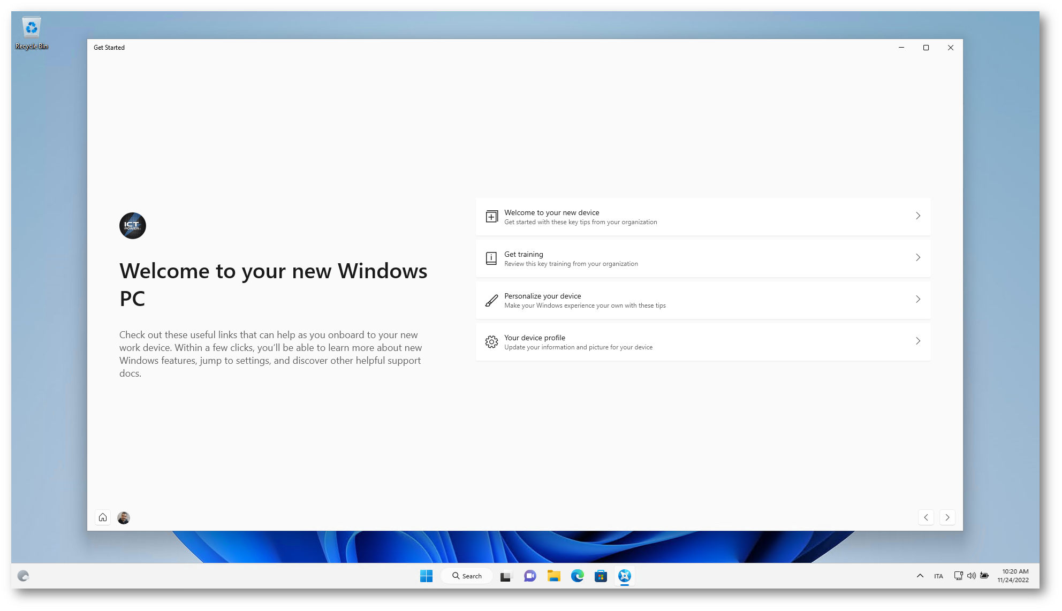The width and height of the screenshot is (1062, 611).
Task: Expand the chevron on the Get training row
Action: [918, 257]
